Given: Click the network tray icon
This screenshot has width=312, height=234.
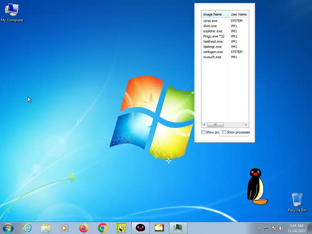Looking at the screenshot, I should 266,228.
